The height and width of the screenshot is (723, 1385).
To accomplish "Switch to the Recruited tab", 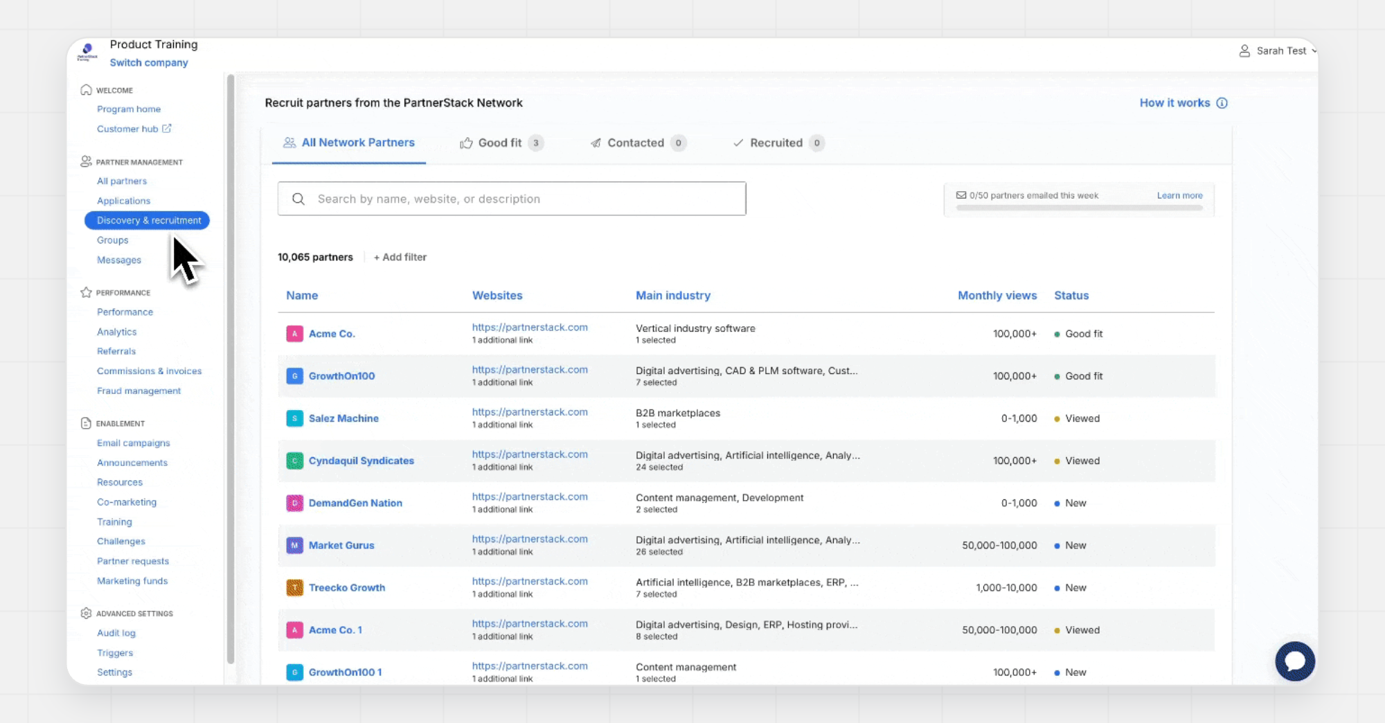I will coord(778,143).
